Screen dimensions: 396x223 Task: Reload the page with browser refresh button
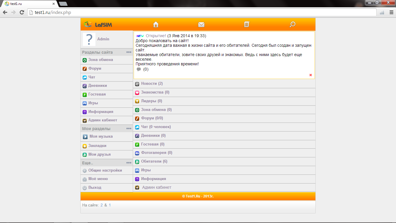[x=22, y=12]
